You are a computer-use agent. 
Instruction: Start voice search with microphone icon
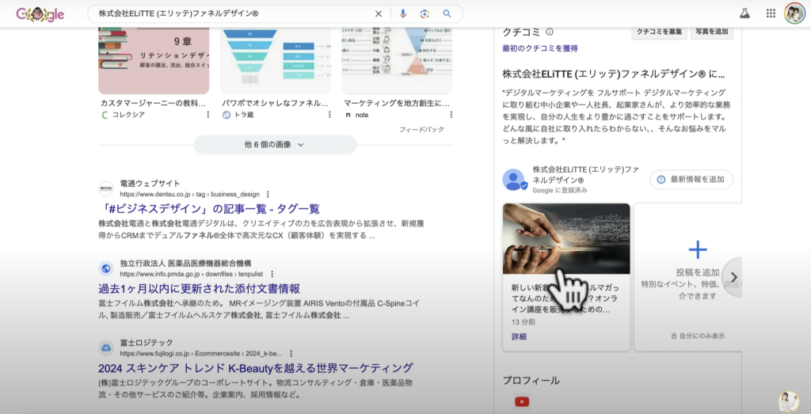[x=402, y=13]
